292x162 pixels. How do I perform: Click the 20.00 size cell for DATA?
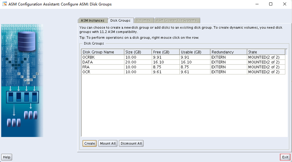[138, 62]
